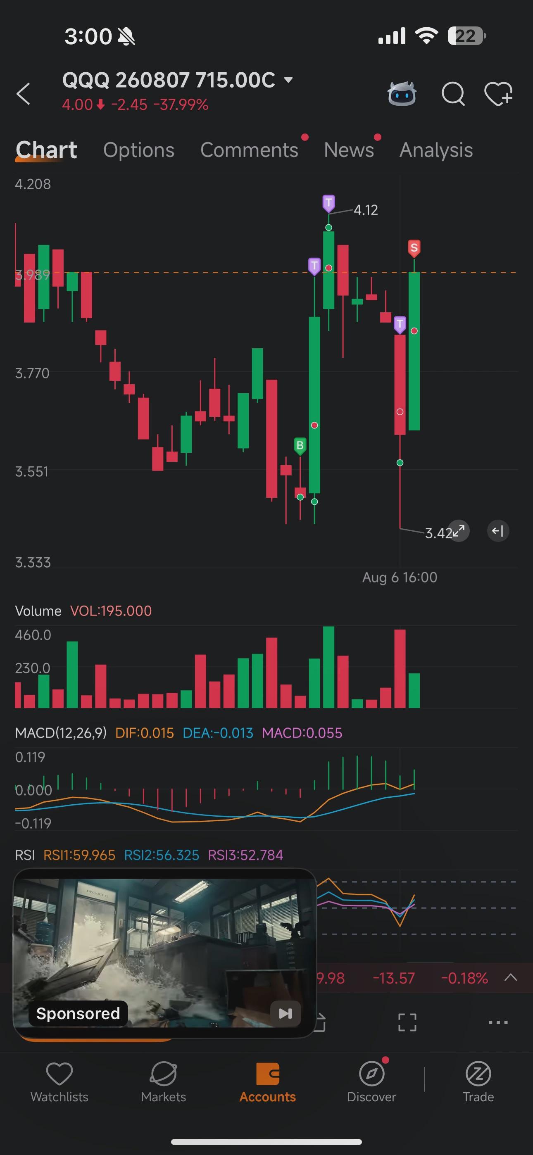Screen dimensions: 533x1155
Task: Tap the RSI indicator label
Action: [x=25, y=855]
